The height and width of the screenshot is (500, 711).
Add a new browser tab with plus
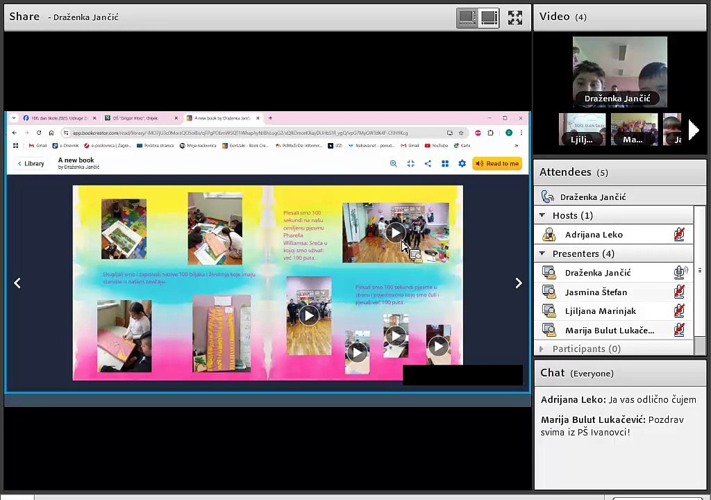270,118
